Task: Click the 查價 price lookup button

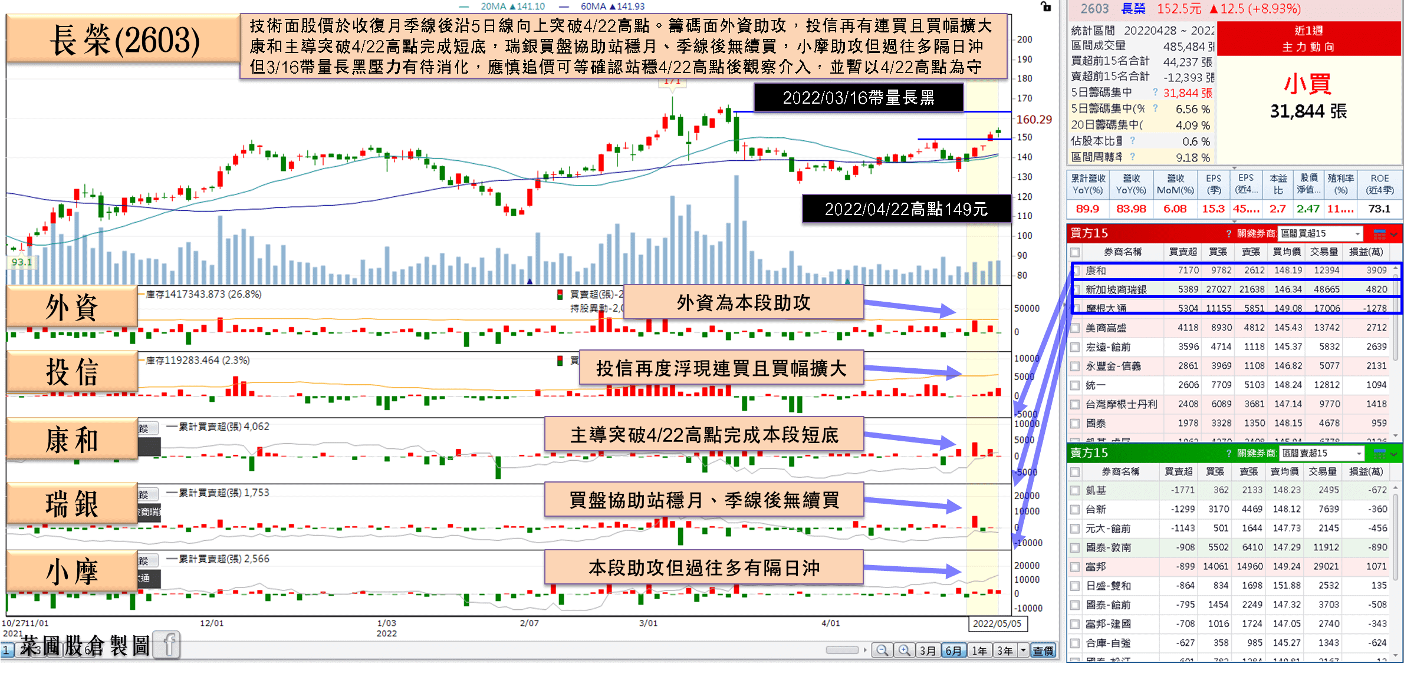Action: pos(1043,650)
